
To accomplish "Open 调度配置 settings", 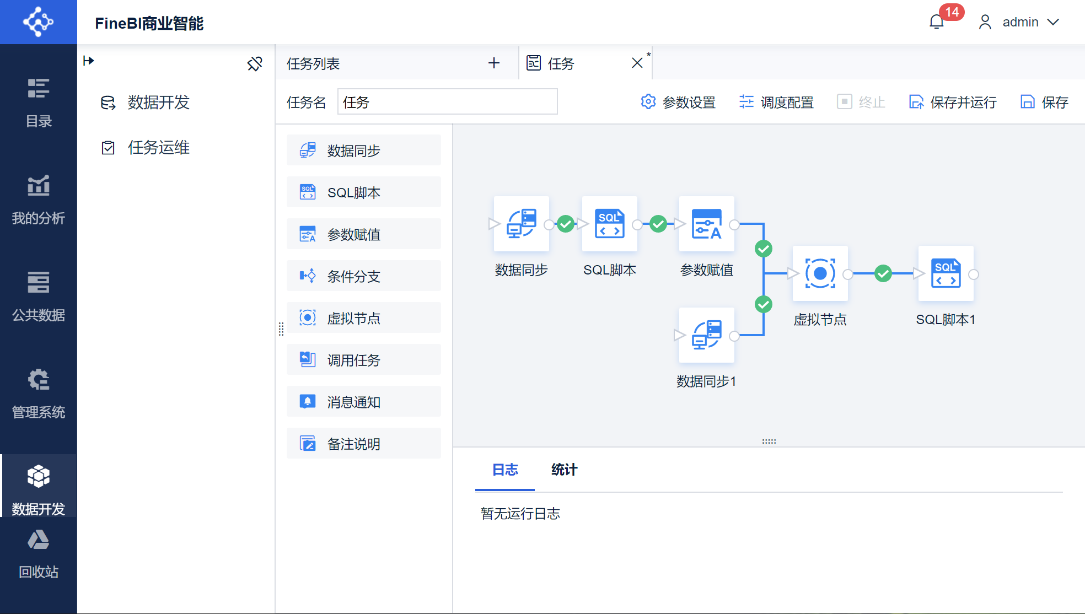I will click(776, 103).
